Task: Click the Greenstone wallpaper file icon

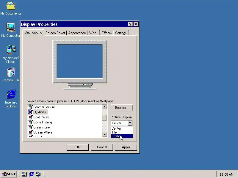Action: 30,127
